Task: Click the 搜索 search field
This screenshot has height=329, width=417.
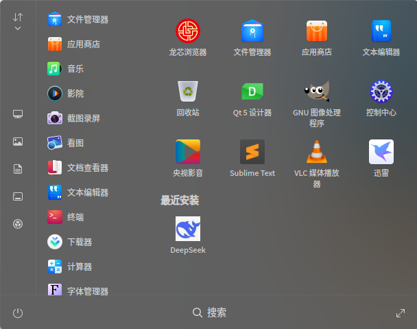Action: point(209,313)
